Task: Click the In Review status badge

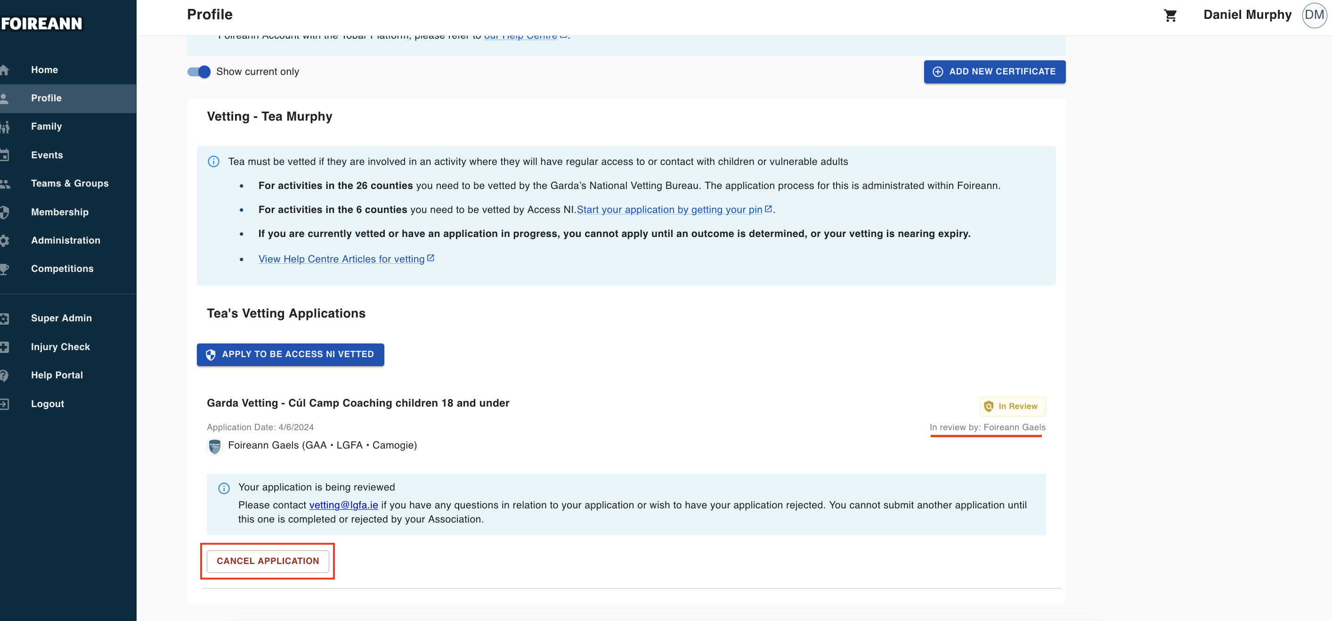Action: tap(1012, 406)
